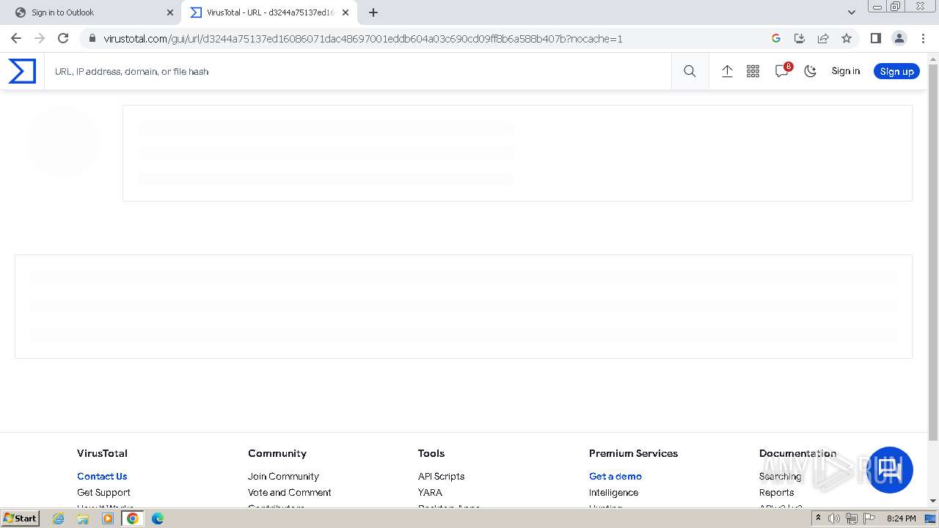Image resolution: width=939 pixels, height=528 pixels.
Task: Open the YARA link
Action: tap(430, 492)
